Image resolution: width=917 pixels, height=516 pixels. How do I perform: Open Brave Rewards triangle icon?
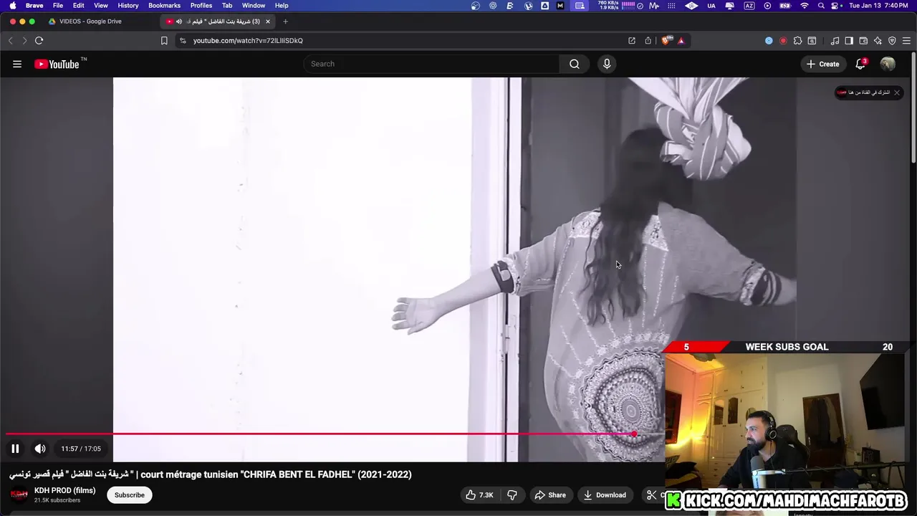(x=681, y=41)
